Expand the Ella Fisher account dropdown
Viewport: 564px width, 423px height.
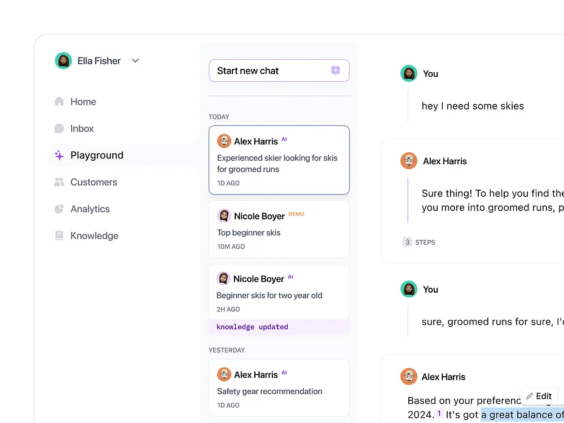coord(135,61)
